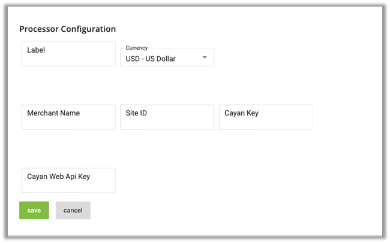Viewport: 390px width, 243px height.
Task: Click the "Merchant Name" placeholder text
Action: 53,113
